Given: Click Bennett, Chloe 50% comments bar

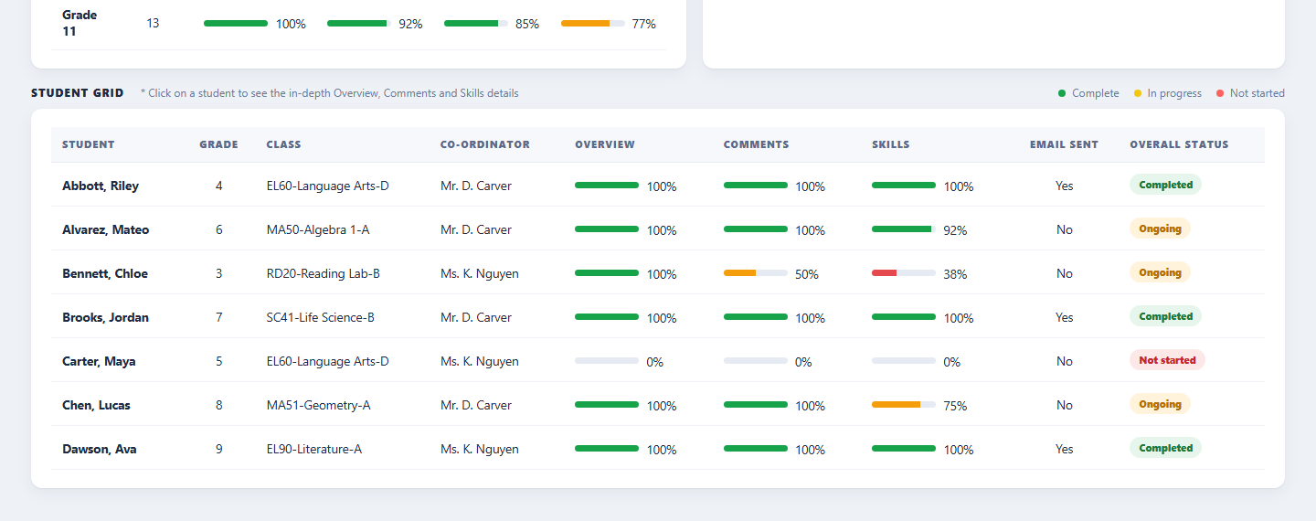Looking at the screenshot, I should pos(756,272).
